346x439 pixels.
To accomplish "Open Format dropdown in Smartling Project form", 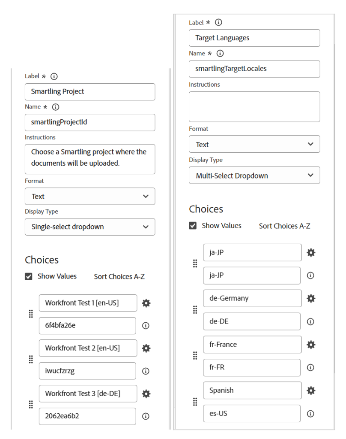I will [90, 196].
